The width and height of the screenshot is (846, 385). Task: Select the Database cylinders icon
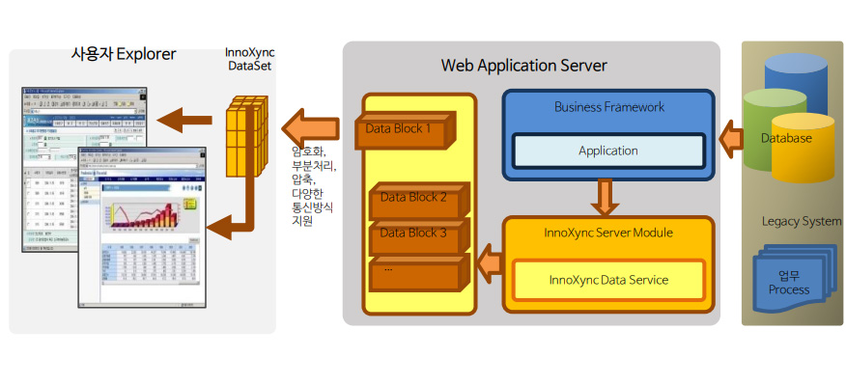pyautogui.click(x=789, y=118)
